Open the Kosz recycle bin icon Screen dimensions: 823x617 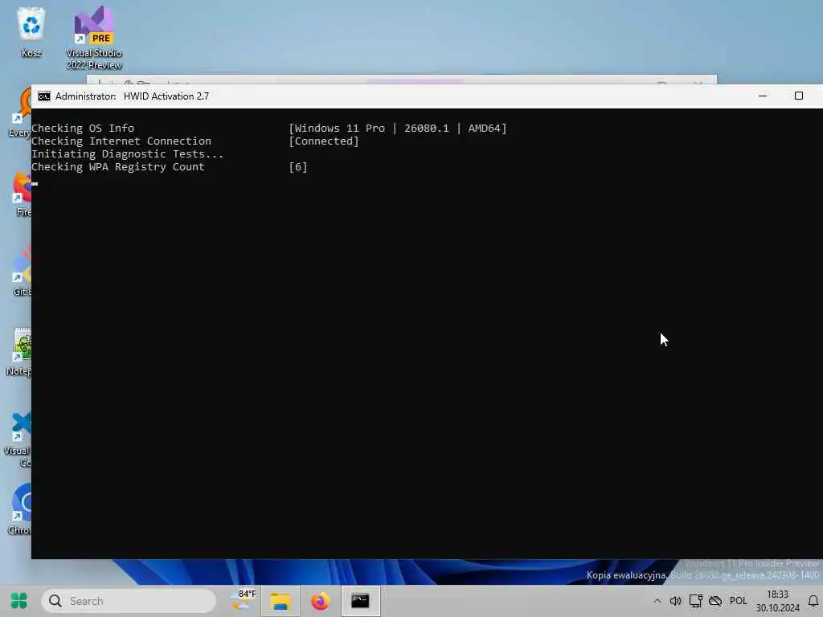coord(31,31)
